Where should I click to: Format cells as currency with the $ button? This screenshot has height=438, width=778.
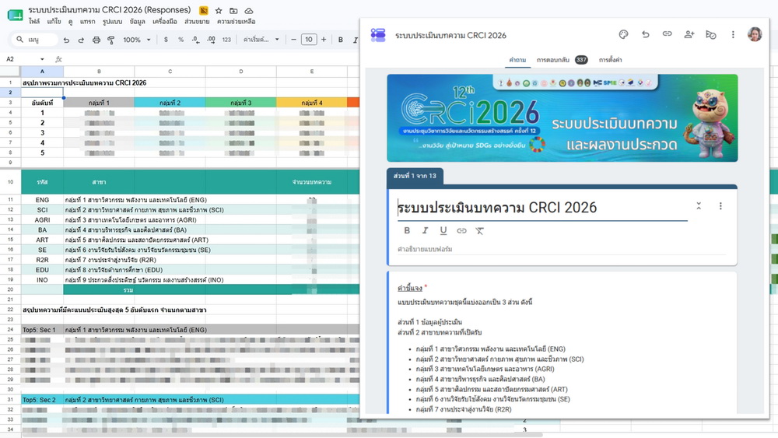(166, 40)
